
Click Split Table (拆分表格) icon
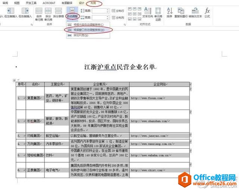(59, 13)
